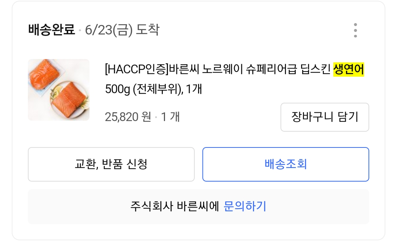Click 바른씨 brand name in product title
396x241 pixels.
[x=181, y=69]
